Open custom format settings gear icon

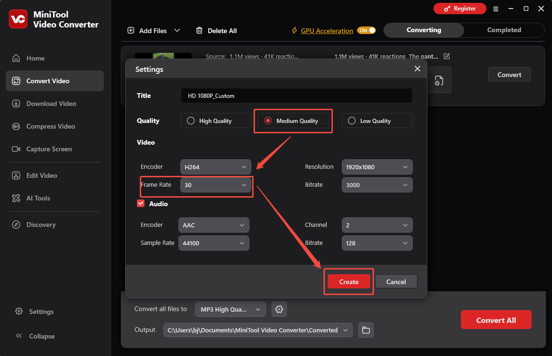pos(279,309)
